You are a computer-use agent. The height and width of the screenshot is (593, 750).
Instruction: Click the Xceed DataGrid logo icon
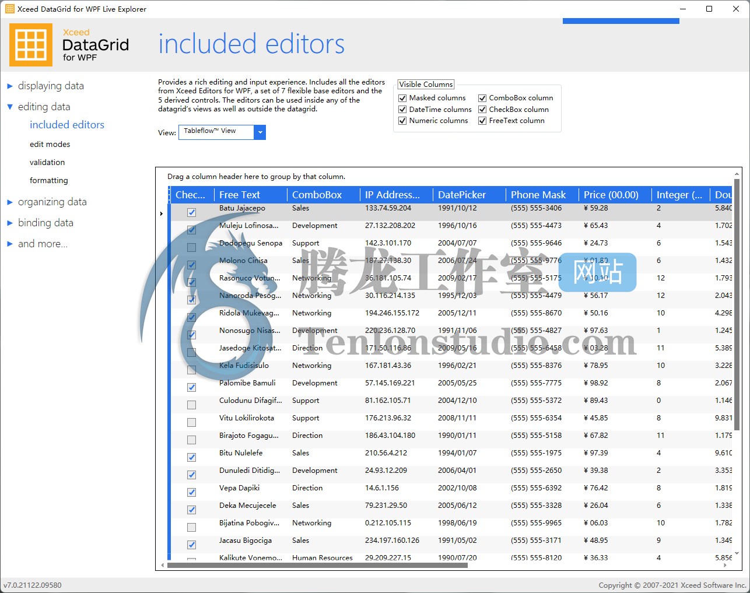coord(31,45)
